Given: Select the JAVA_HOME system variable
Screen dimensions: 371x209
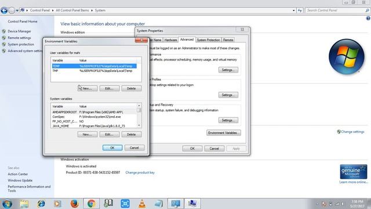Looking at the screenshot, I should point(94,126).
